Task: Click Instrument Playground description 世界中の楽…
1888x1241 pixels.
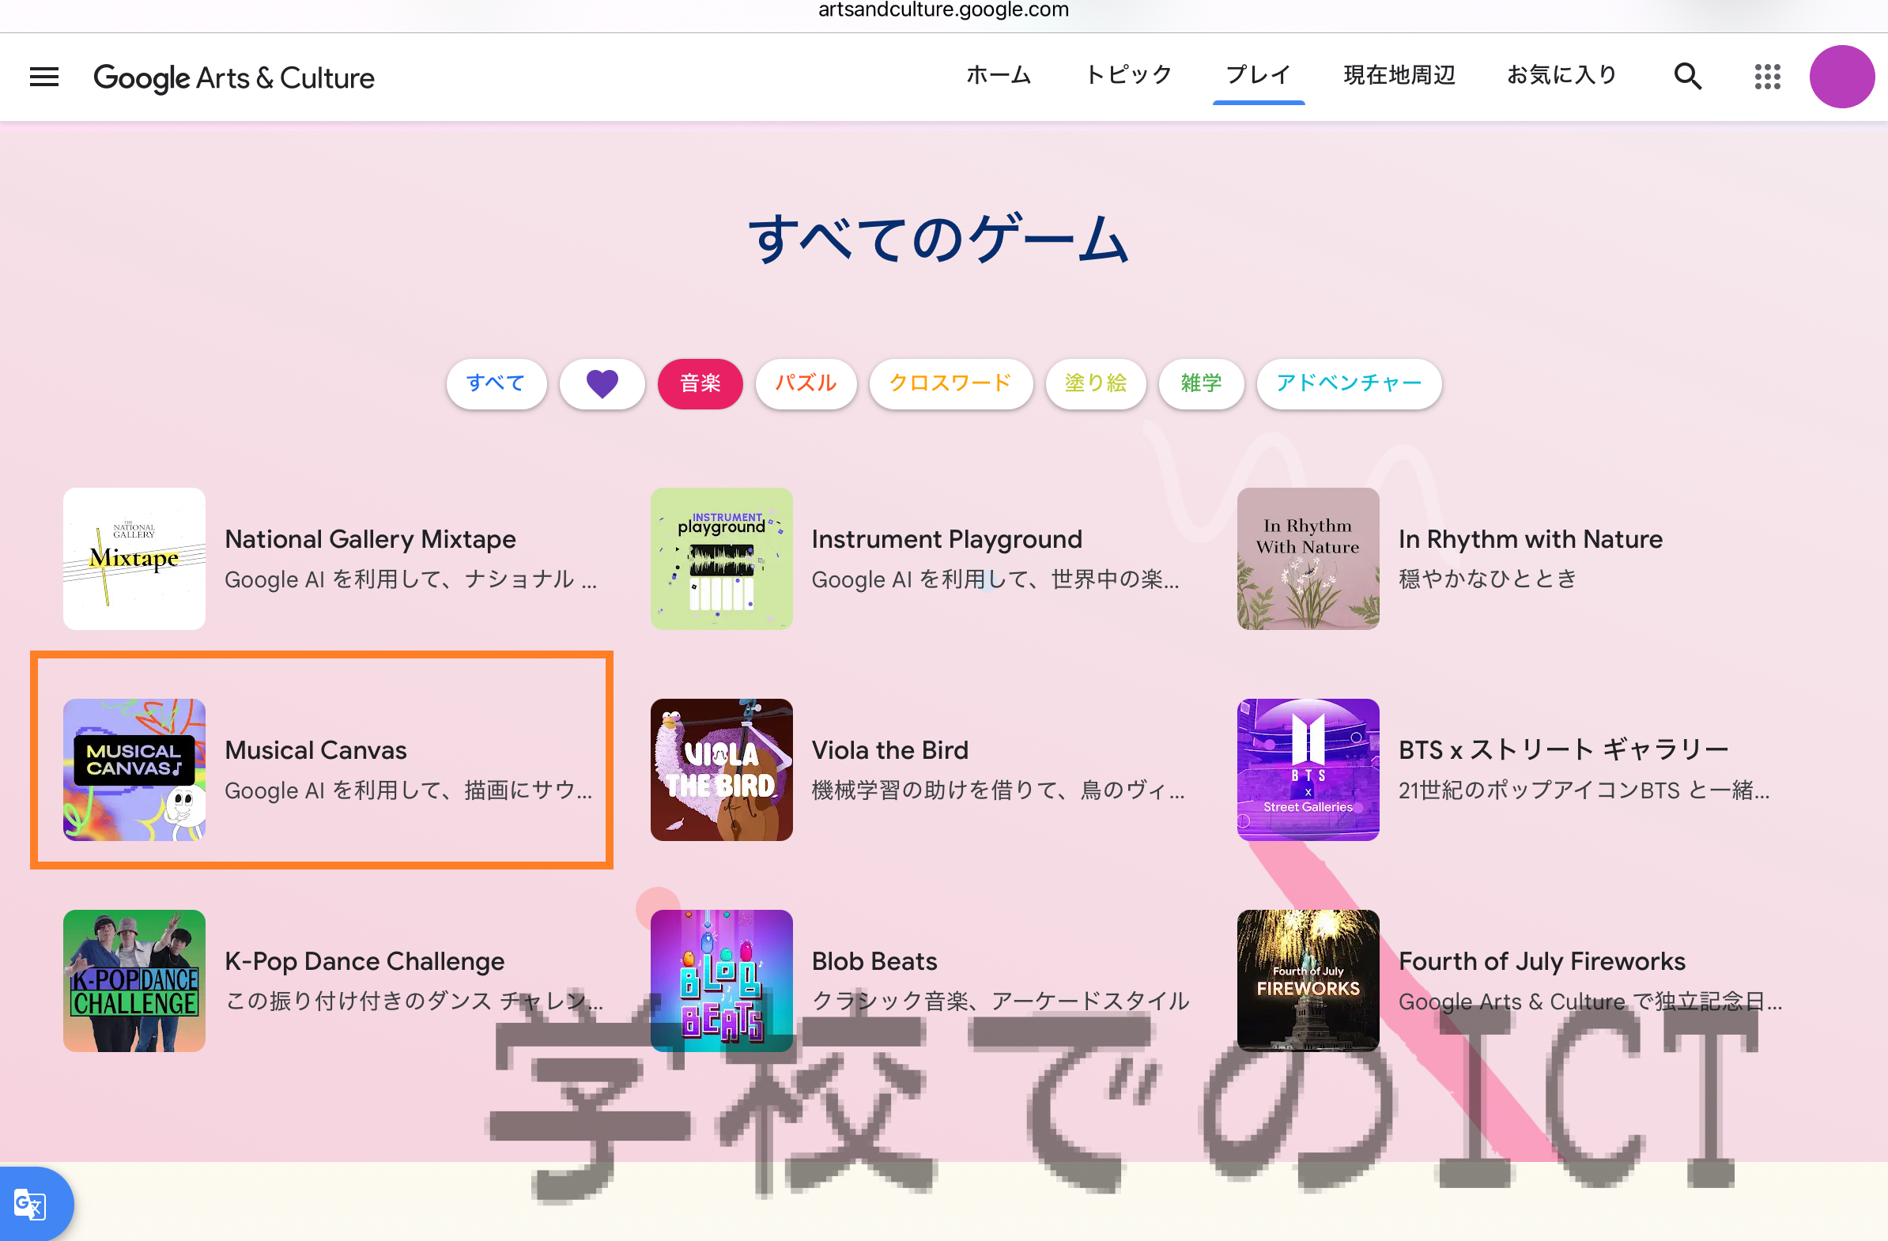Action: pos(995,579)
